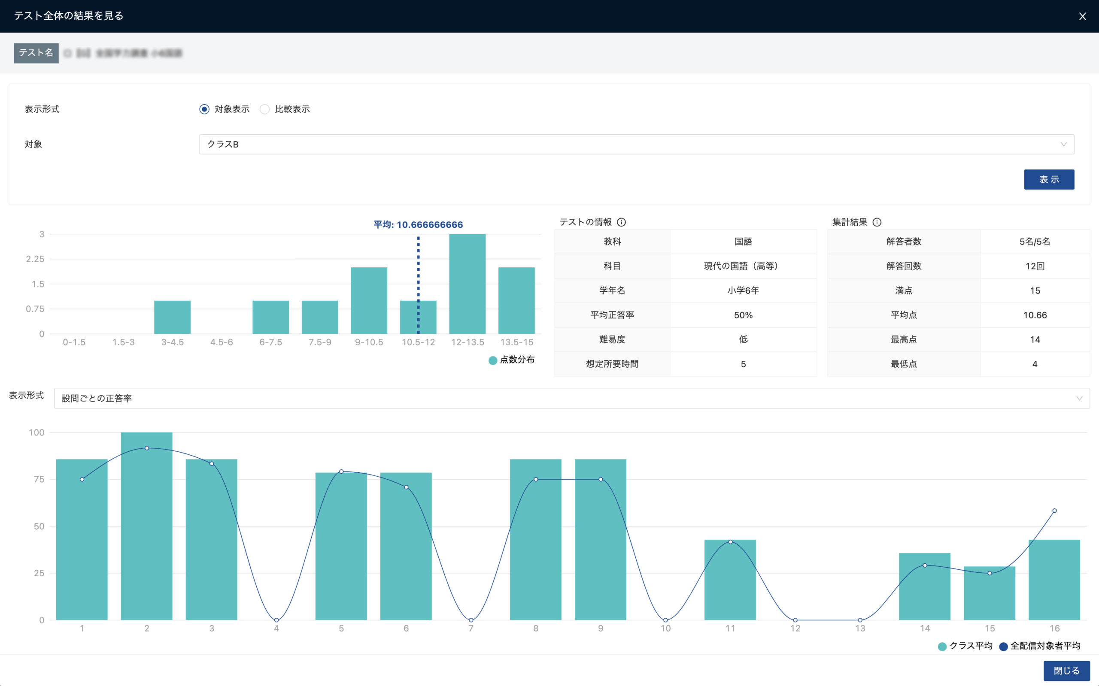Image resolution: width=1099 pixels, height=686 pixels.
Task: Click the 12-13.5 histogram bar
Action: [467, 284]
